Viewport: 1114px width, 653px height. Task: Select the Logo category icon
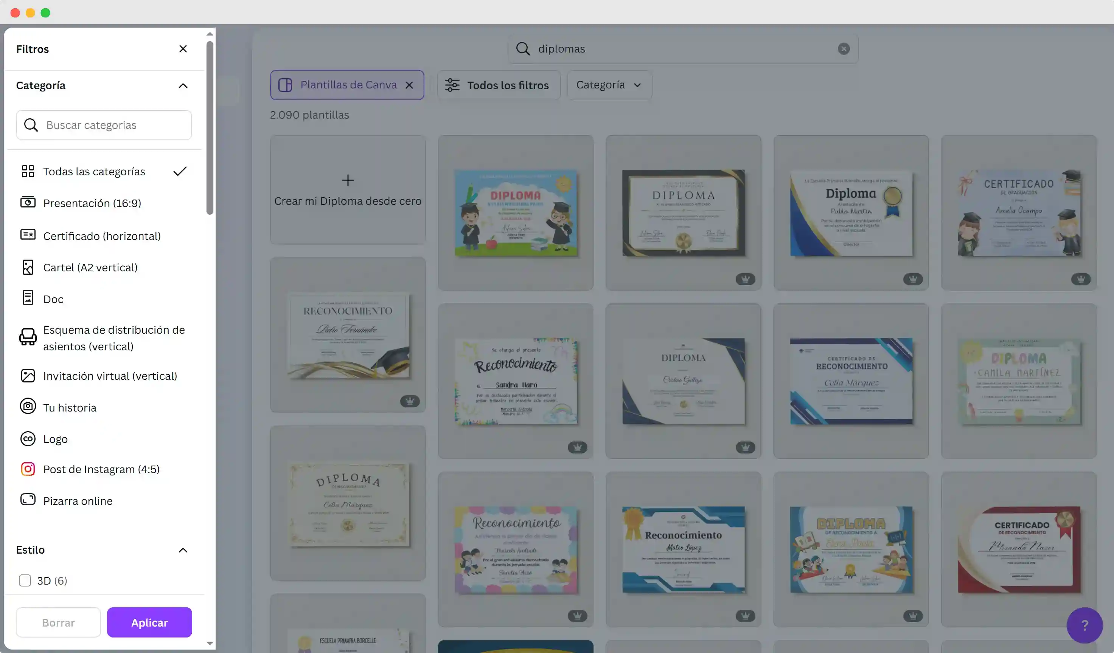(x=28, y=439)
